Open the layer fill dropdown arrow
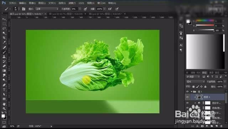 pos(225,87)
